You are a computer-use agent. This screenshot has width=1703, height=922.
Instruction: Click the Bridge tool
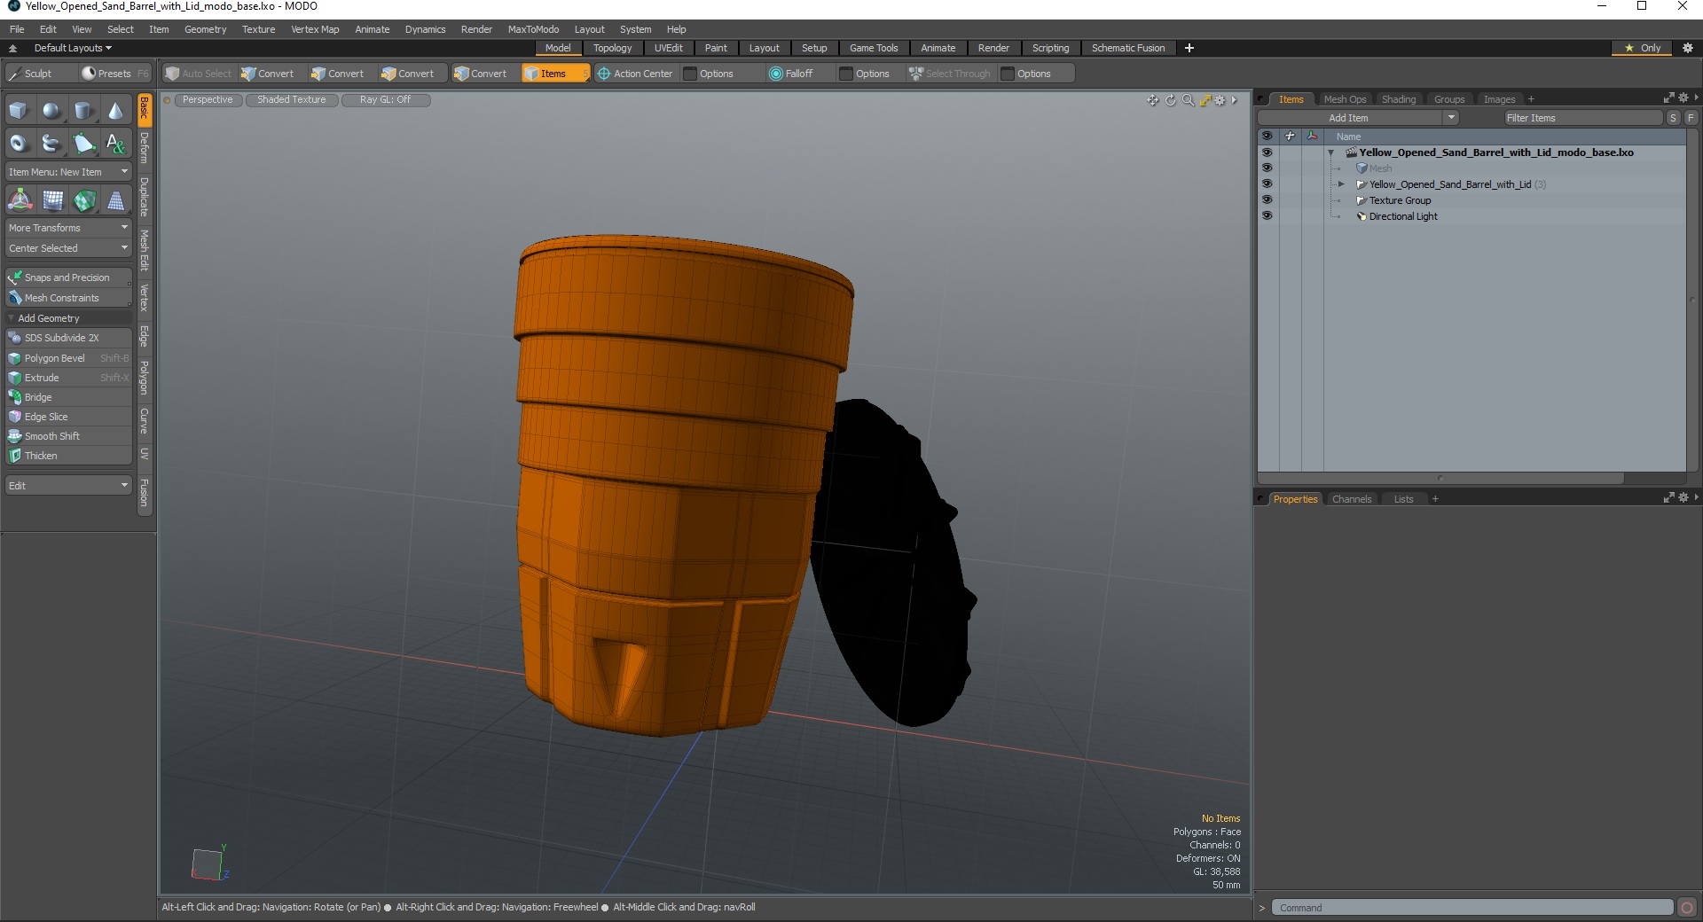68,397
